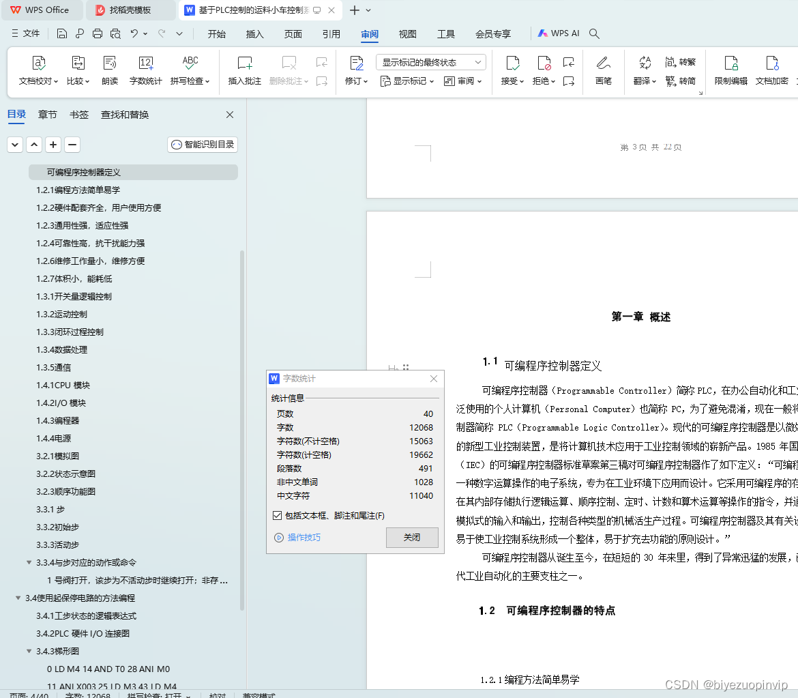
Task: Click the 1.2 可编程序控制器的特点 heading
Action: point(547,611)
